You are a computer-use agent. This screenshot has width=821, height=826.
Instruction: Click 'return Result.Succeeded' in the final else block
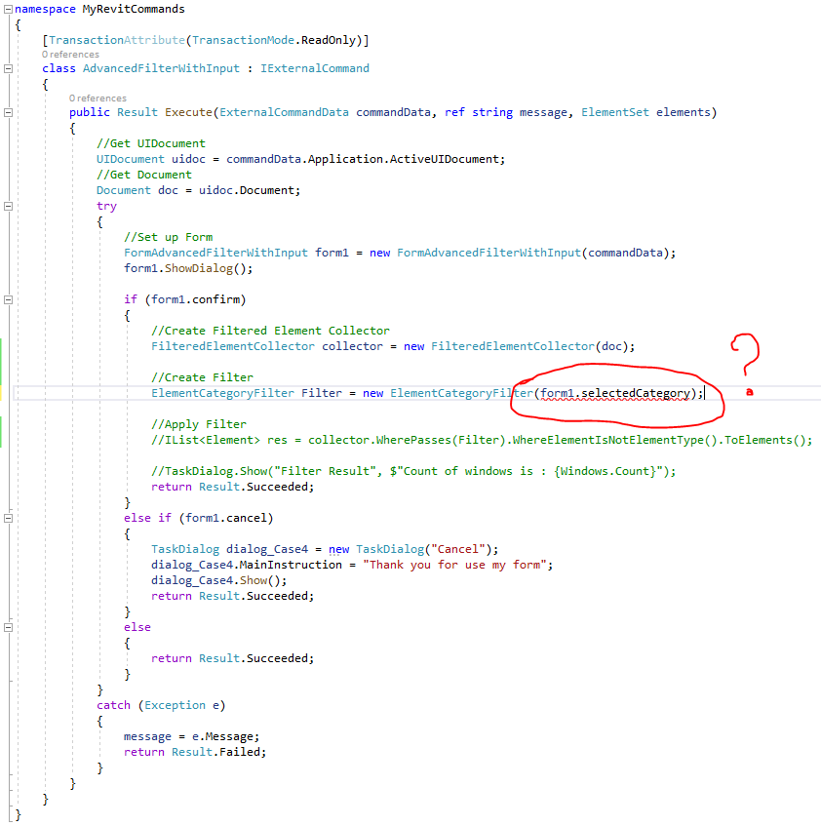click(x=232, y=658)
